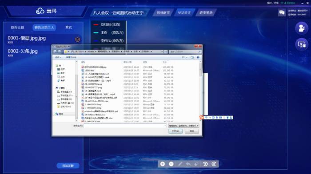The width and height of the screenshot is (311, 174).
Task: Expand the address bar history dropdown
Action: click(162, 51)
